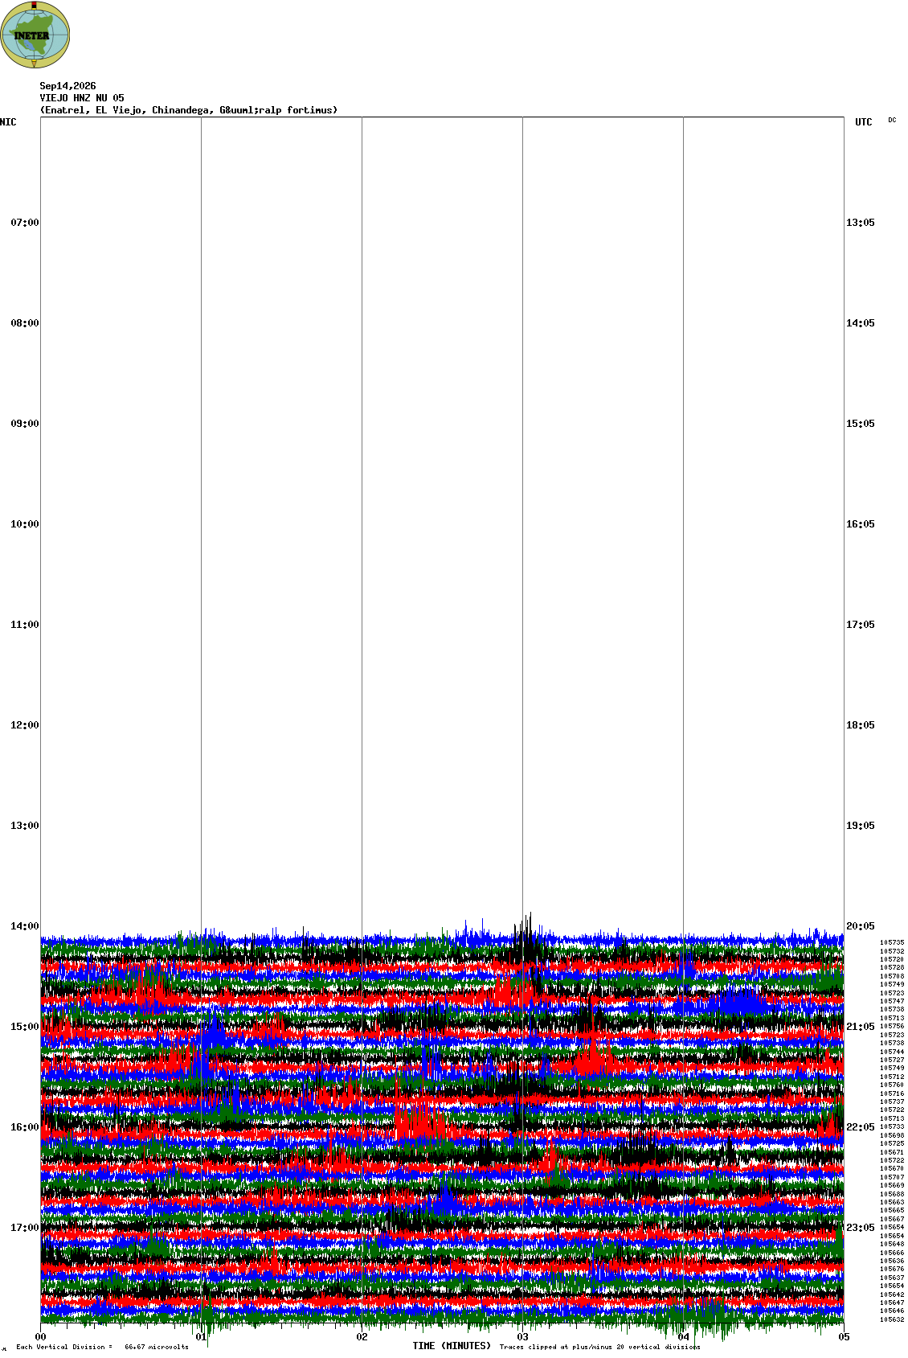Click the small DC label beside UTC
Screen dimensions: 908x1358
(x=892, y=120)
